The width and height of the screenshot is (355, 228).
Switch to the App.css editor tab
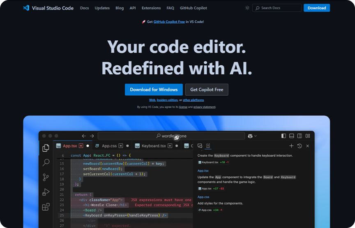tap(112, 146)
